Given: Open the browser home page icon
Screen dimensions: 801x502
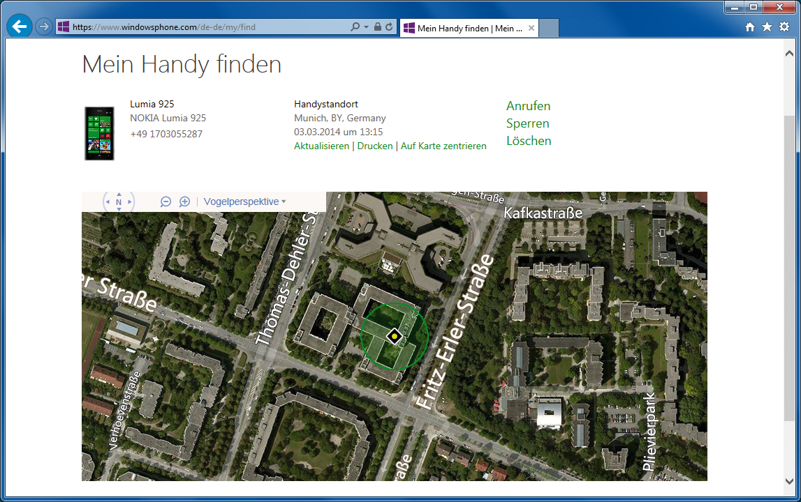Looking at the screenshot, I should [750, 27].
